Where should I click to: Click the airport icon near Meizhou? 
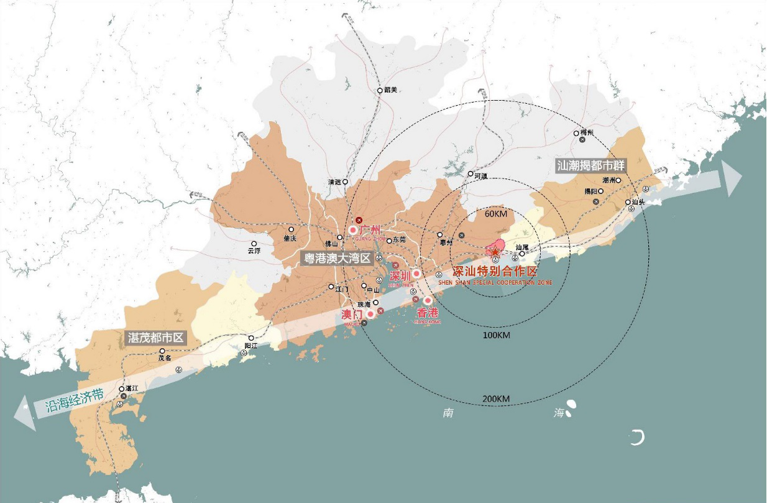581,141
